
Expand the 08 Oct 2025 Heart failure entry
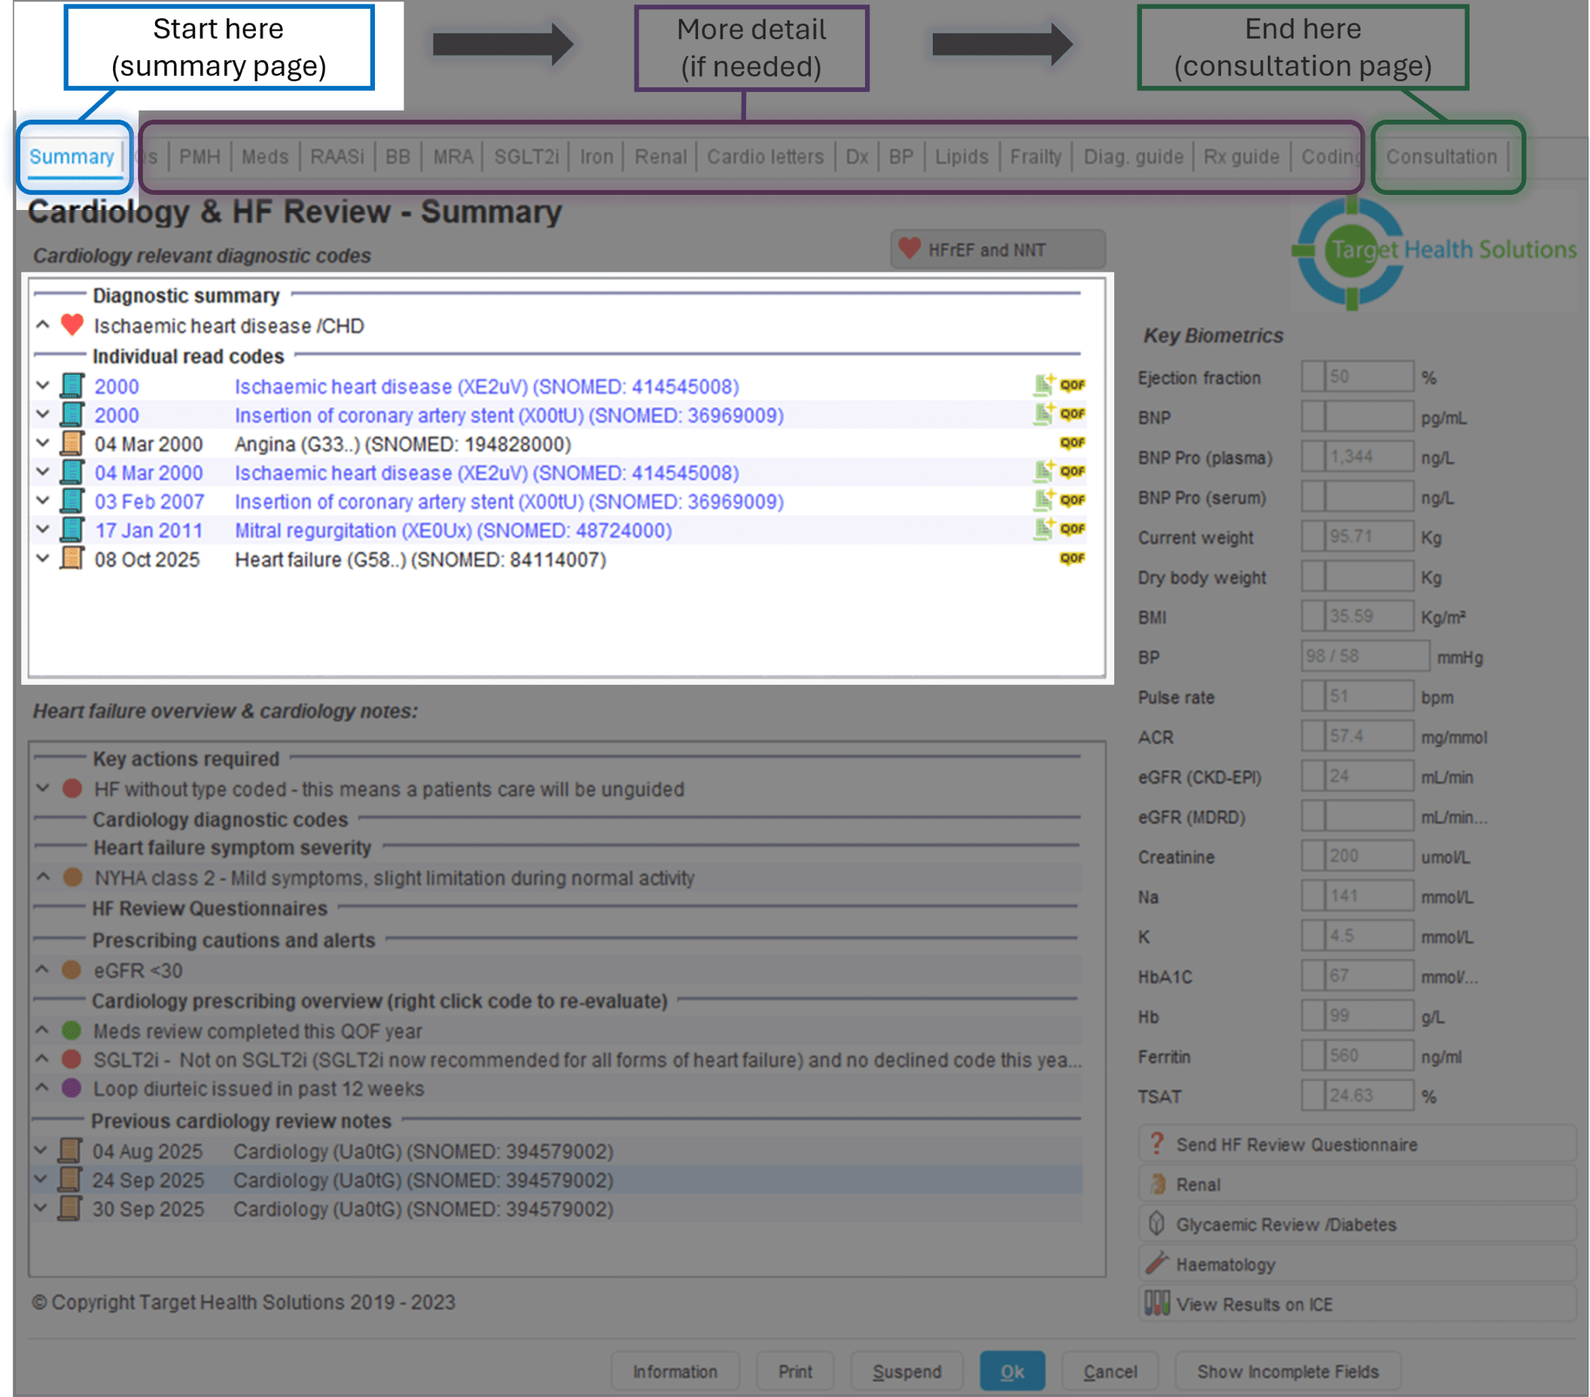[x=43, y=558]
